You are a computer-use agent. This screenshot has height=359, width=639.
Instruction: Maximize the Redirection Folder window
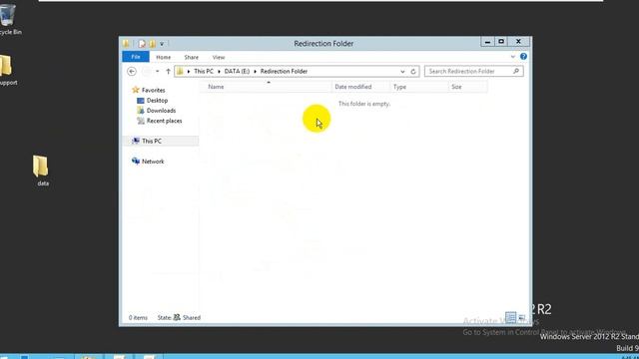(x=501, y=42)
